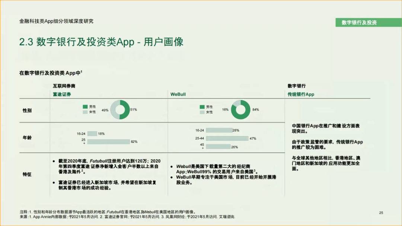Click the 51% label beside 富途 donut

(134, 110)
